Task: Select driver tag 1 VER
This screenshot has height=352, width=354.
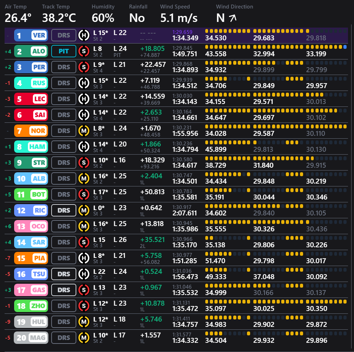Action: (31, 35)
